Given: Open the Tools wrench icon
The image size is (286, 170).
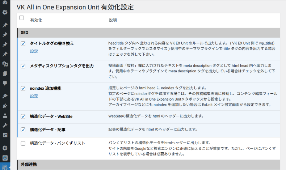Looking at the screenshot, I should click(5, 126).
